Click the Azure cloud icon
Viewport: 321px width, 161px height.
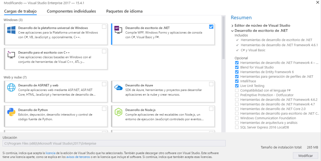(118, 87)
